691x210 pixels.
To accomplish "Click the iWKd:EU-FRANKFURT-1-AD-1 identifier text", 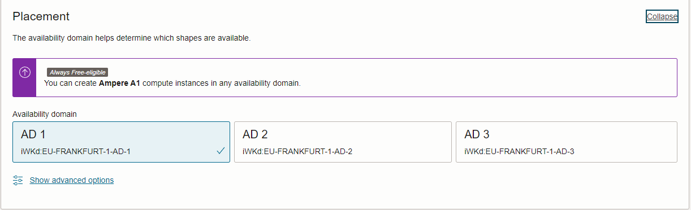I will (76, 151).
